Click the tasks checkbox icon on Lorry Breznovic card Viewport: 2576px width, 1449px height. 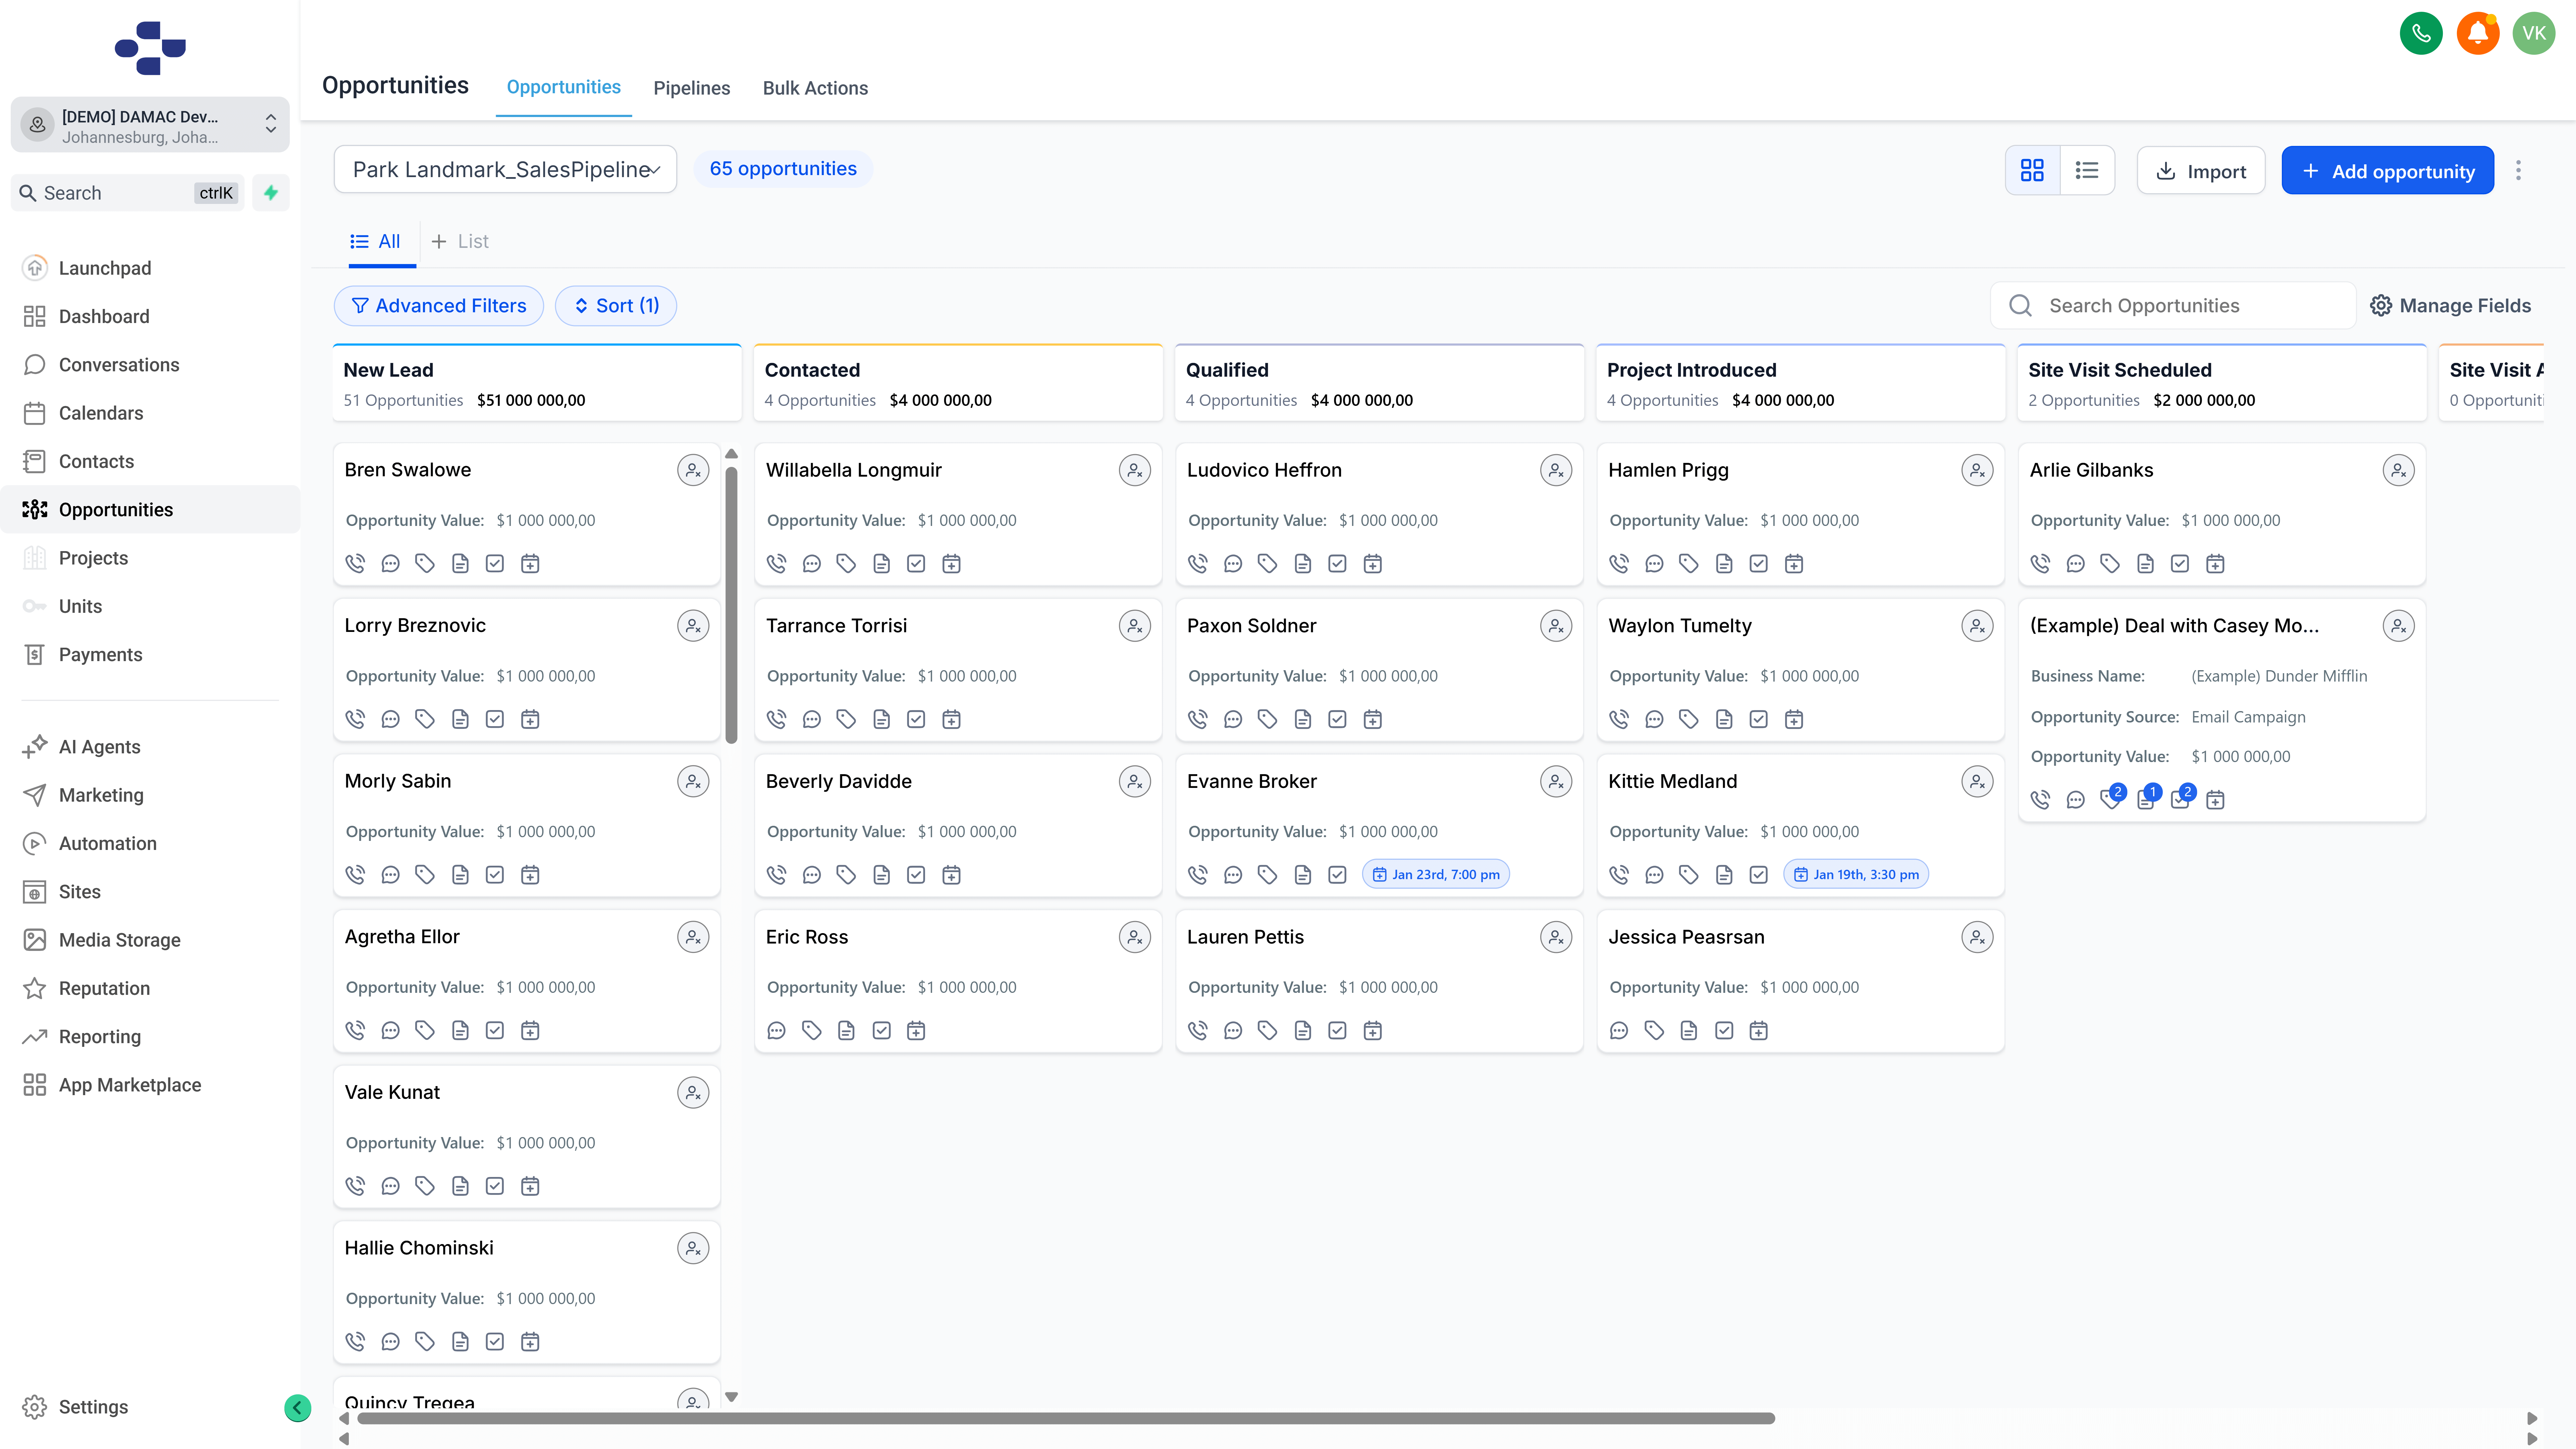point(495,719)
